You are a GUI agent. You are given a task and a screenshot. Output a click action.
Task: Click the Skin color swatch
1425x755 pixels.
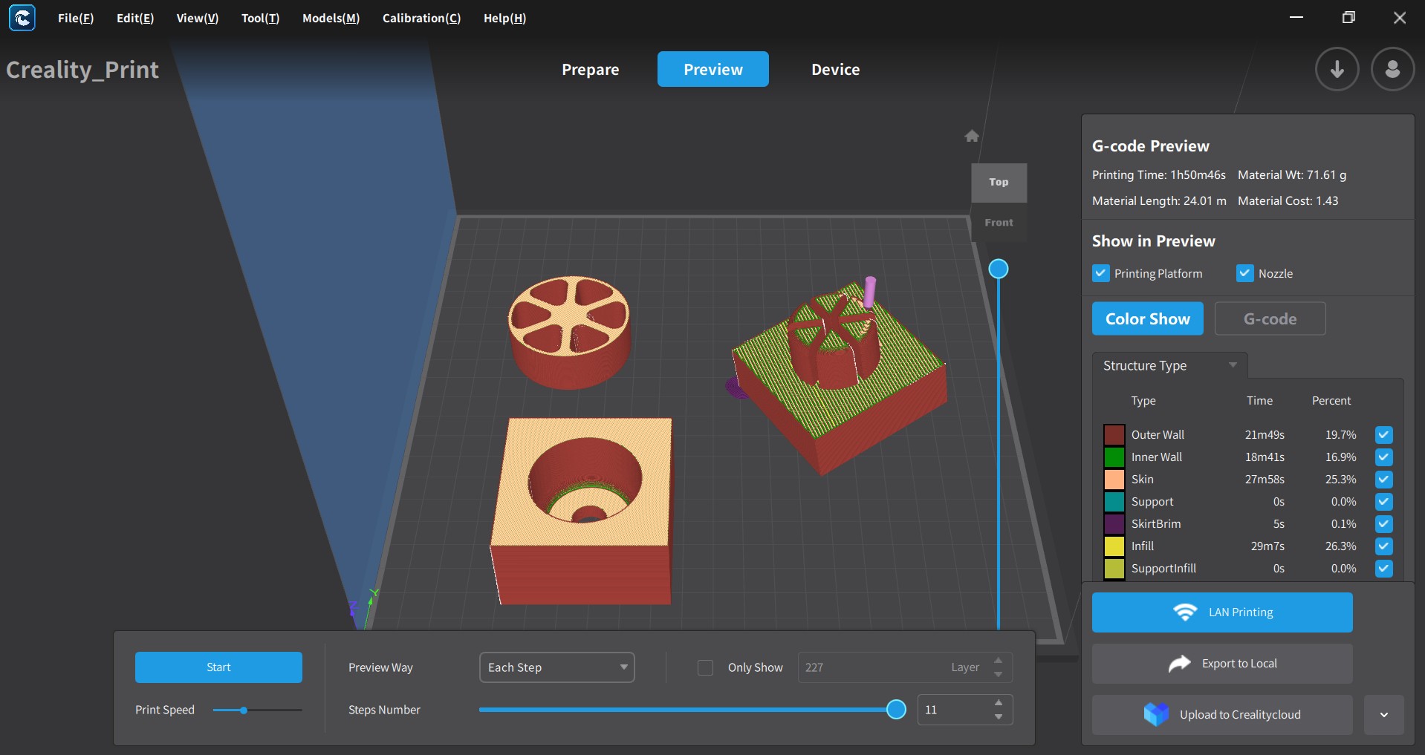click(x=1114, y=480)
